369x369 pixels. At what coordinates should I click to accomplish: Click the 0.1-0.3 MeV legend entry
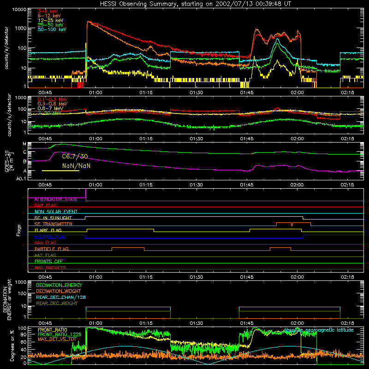pyautogui.click(x=53, y=99)
